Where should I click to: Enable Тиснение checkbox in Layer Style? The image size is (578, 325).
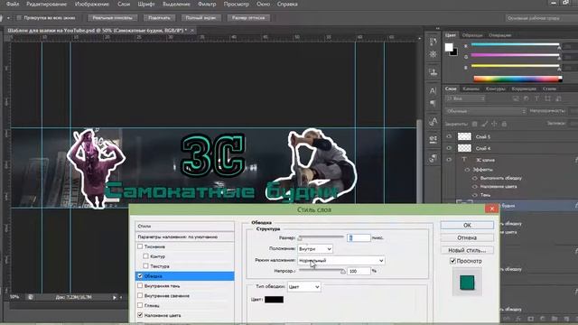[x=140, y=246]
